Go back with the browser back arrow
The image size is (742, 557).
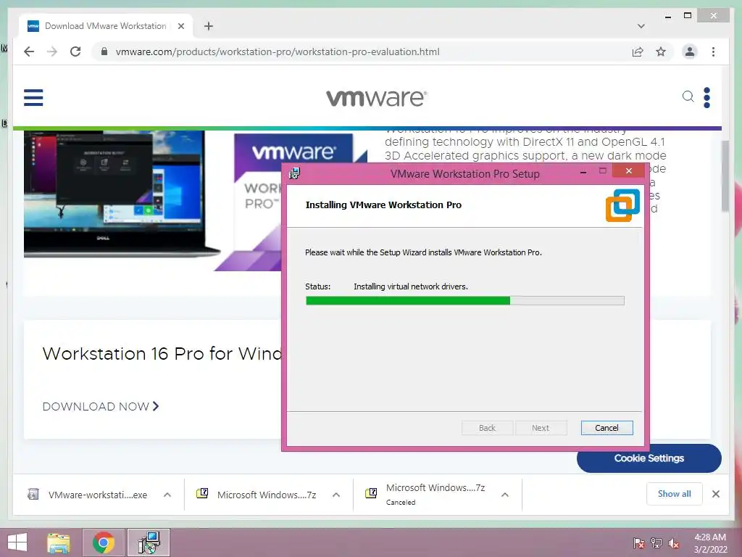click(29, 51)
